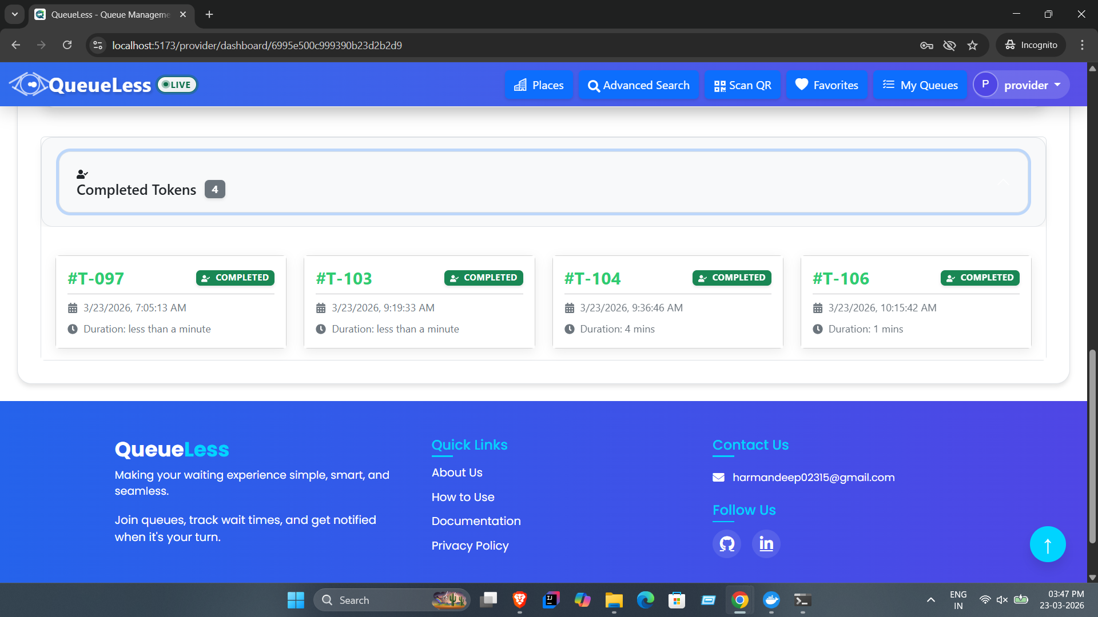Viewport: 1098px width, 617px height.
Task: Open IntelliJ IDEA from taskbar
Action: point(551,600)
